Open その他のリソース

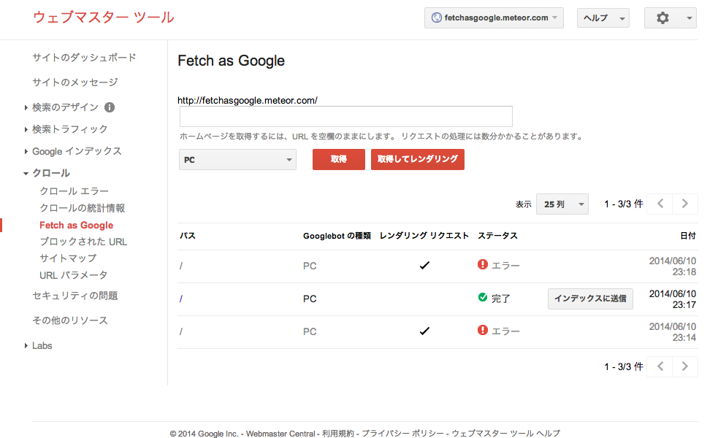[x=70, y=320]
